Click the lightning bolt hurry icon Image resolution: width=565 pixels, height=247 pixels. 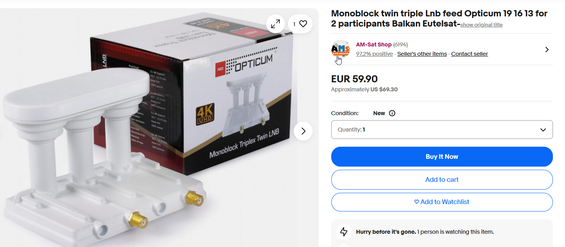tap(344, 232)
